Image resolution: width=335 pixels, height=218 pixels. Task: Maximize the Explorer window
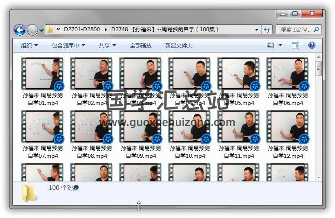(x=295, y=14)
